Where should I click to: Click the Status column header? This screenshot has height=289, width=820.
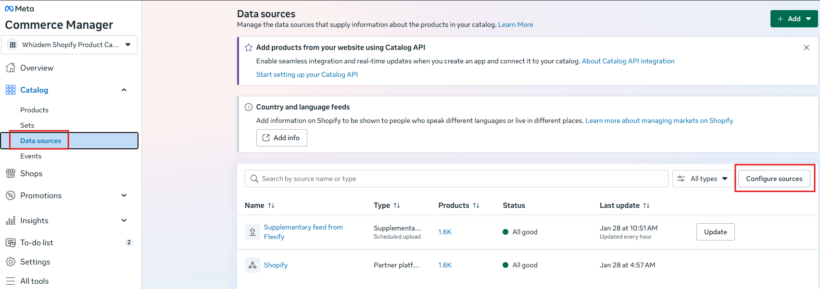(514, 205)
